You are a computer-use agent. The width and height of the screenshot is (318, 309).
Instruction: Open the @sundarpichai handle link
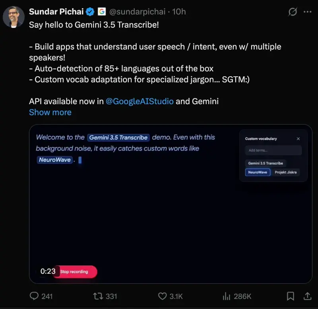coord(137,12)
